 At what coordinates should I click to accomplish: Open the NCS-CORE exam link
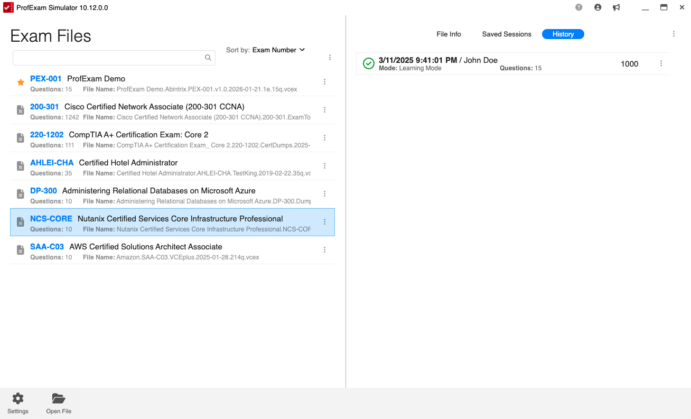(x=51, y=219)
